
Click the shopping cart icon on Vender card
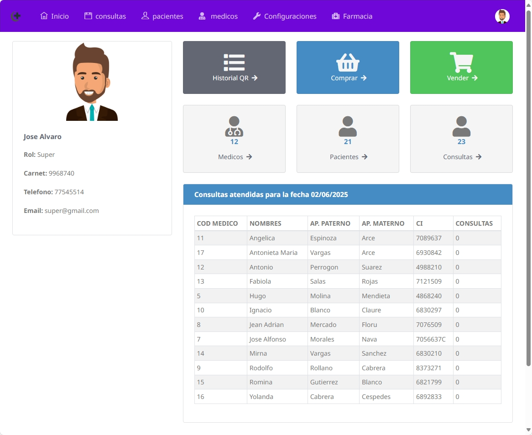(x=461, y=62)
